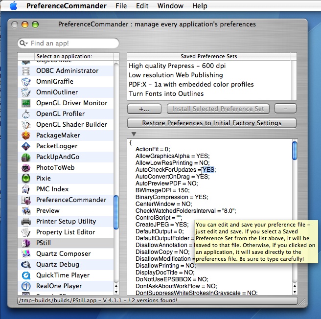Viewport: 321px width, 319px height.
Task: Click the application list scroll up arrow
Action: (x=116, y=286)
